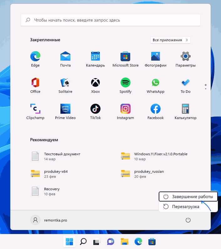Screen dimensions: 221x249
Task: Launch Spotify
Action: point(126,85)
